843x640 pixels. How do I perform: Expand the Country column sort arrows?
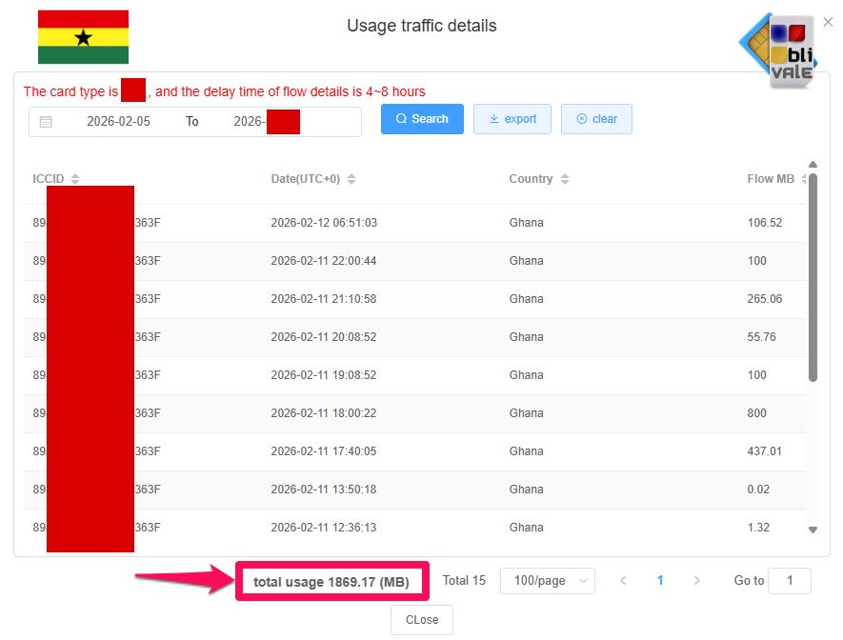tap(566, 178)
